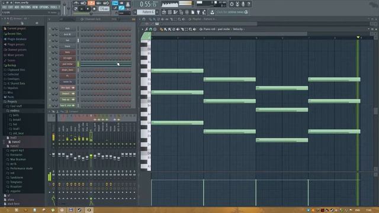379x213 pixels.
Task: Open the OPTIONS menu
Action: (x=44, y=7)
